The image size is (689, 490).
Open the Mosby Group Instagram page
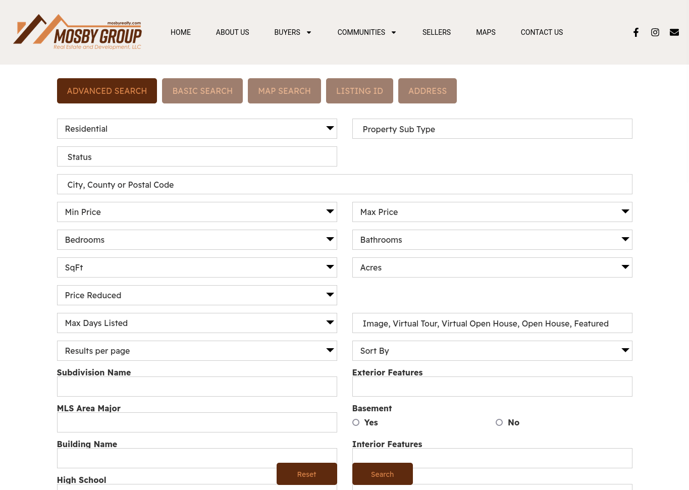pos(655,32)
